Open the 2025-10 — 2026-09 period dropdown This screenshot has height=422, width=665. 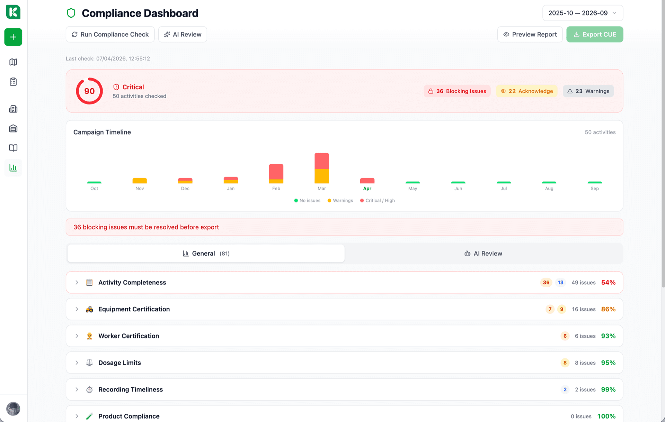point(583,13)
